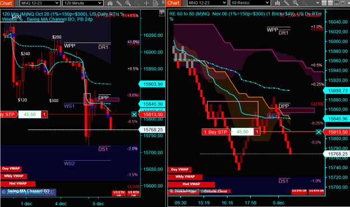Select the Chart tab of the 120 Minute window
Screen dimensions: 350x207
pyautogui.click(x=6, y=3)
